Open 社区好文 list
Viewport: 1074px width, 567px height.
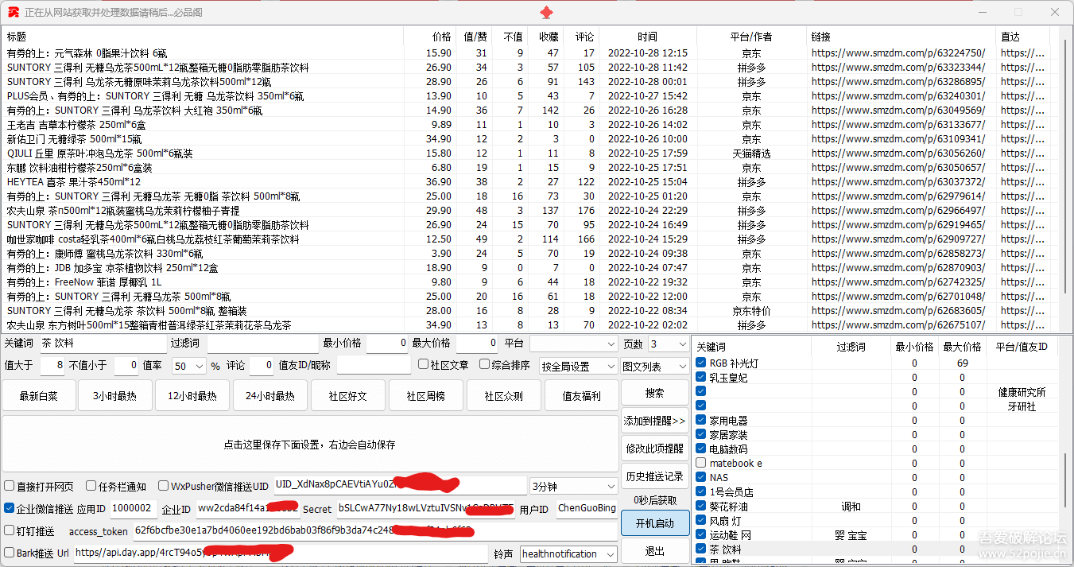pyautogui.click(x=347, y=395)
